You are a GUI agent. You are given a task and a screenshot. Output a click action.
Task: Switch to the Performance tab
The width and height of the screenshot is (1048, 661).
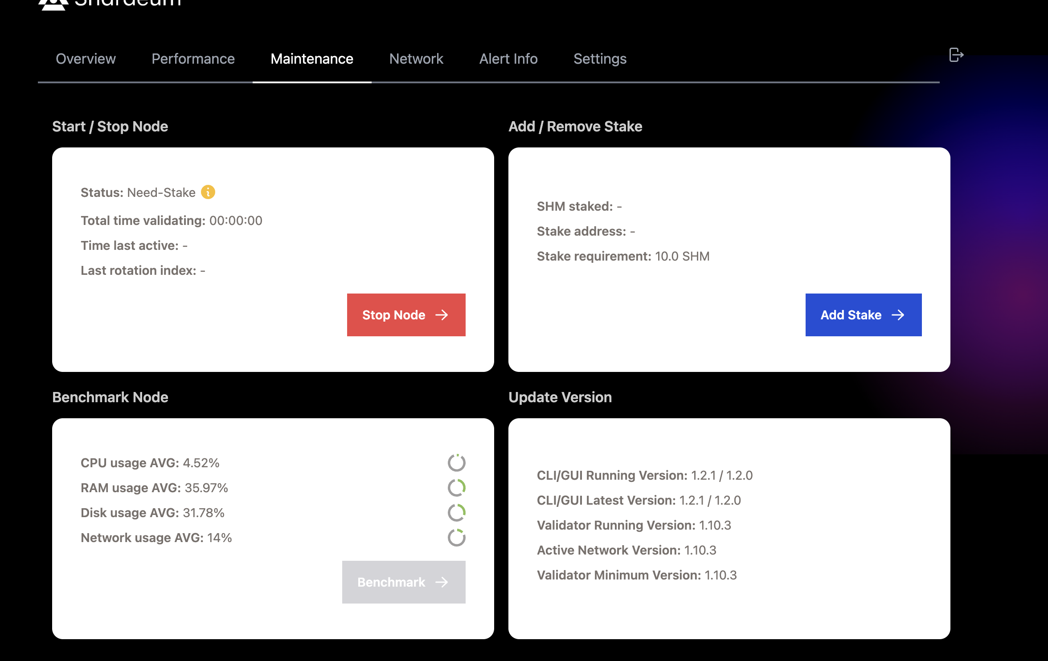point(193,59)
